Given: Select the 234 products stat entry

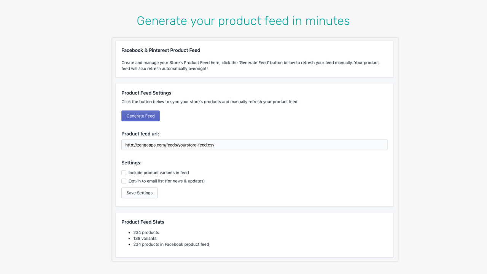Looking at the screenshot, I should pos(146,232).
